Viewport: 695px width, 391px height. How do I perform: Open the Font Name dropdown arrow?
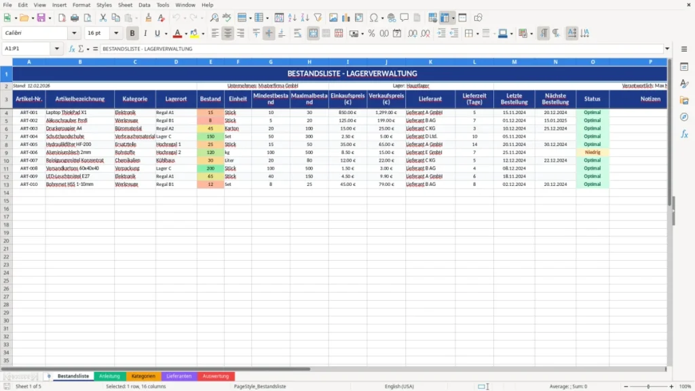click(x=74, y=33)
